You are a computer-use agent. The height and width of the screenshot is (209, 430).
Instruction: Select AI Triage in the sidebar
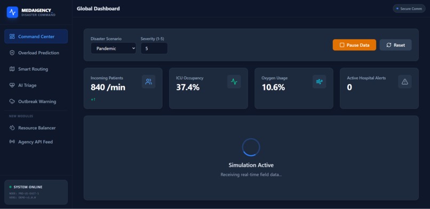tap(36, 85)
